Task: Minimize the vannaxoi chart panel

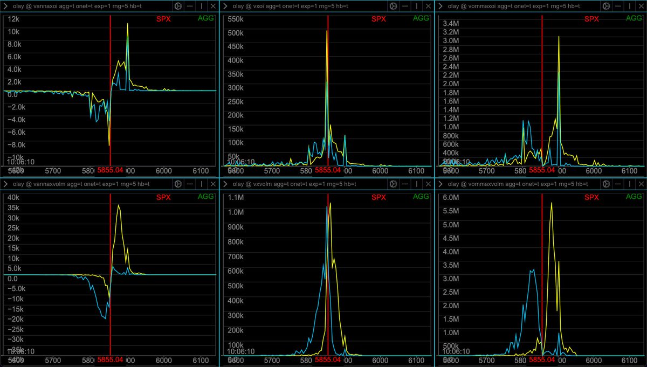Action: [x=190, y=6]
